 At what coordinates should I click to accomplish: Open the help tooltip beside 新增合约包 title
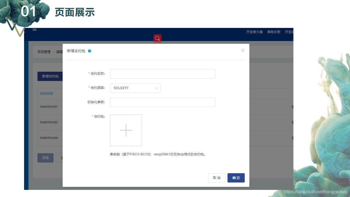click(x=89, y=51)
